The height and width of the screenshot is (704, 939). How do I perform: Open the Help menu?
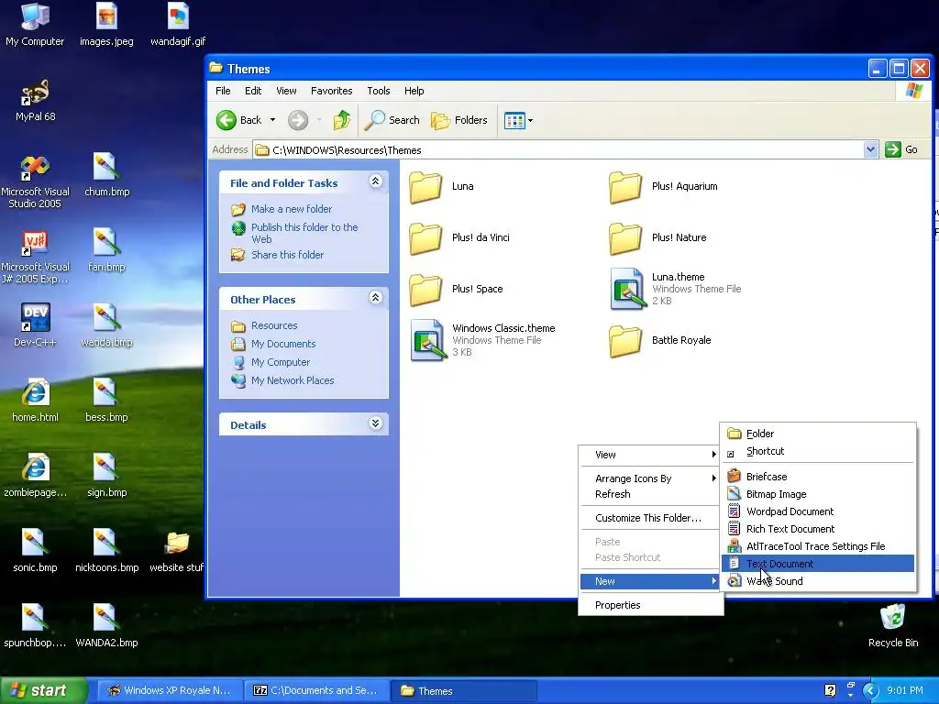[414, 91]
